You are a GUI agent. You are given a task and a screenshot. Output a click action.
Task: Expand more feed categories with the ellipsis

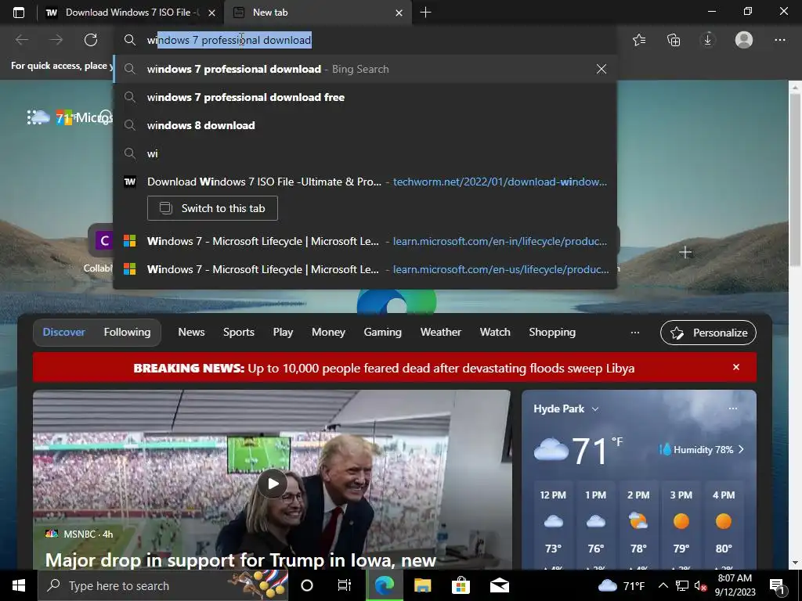(x=634, y=332)
